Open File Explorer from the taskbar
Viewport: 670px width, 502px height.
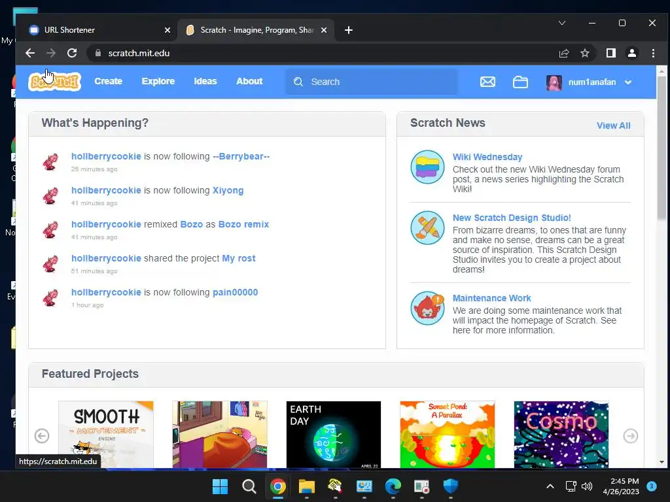point(306,486)
